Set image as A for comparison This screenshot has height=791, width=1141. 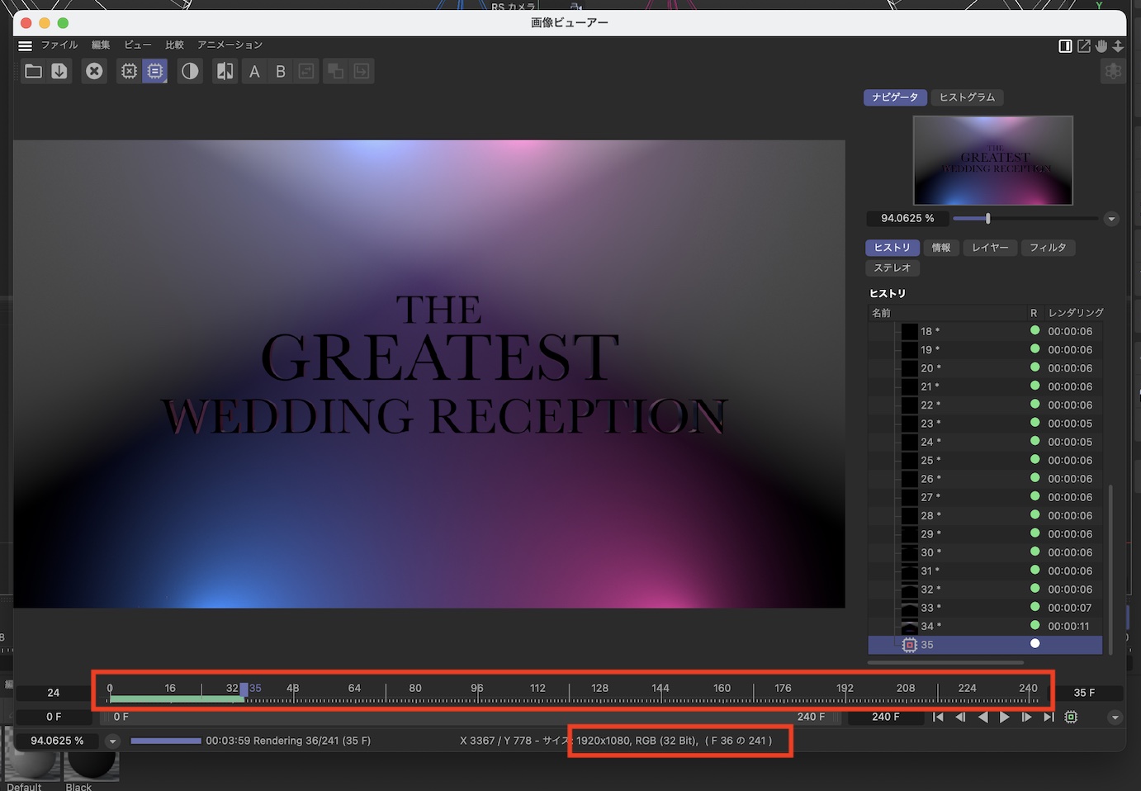coord(254,72)
